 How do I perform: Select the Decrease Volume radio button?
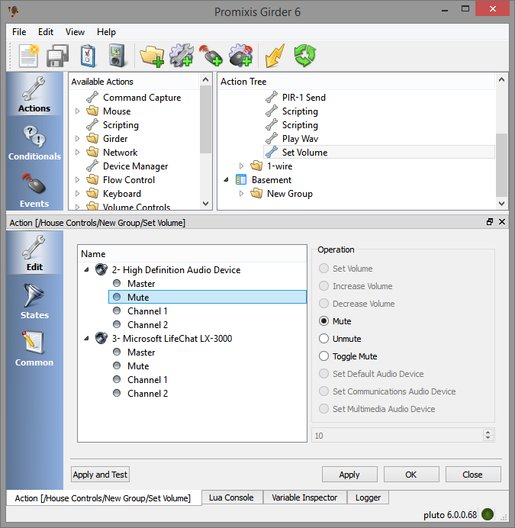coord(323,304)
